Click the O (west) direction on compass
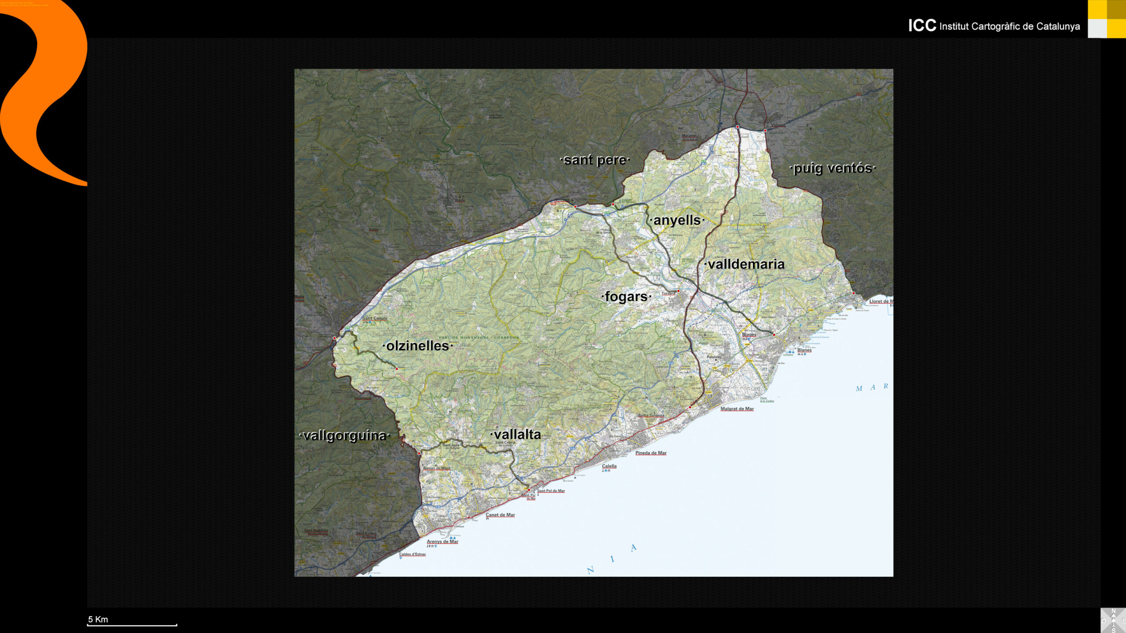Image resolution: width=1126 pixels, height=633 pixels. pos(1104,621)
